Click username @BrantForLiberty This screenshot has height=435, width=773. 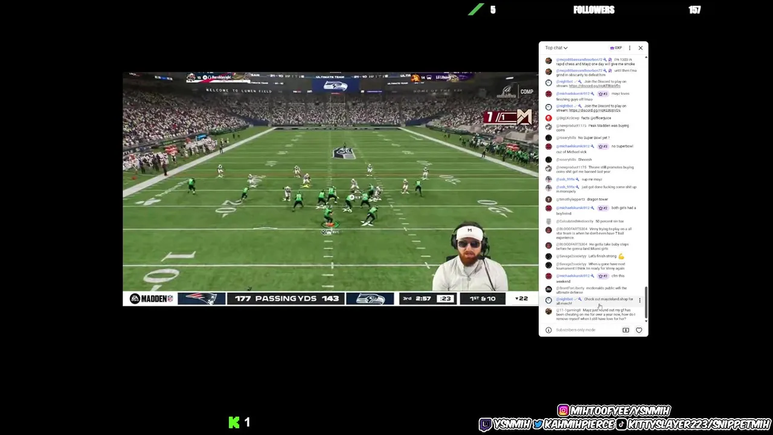pyautogui.click(x=570, y=288)
